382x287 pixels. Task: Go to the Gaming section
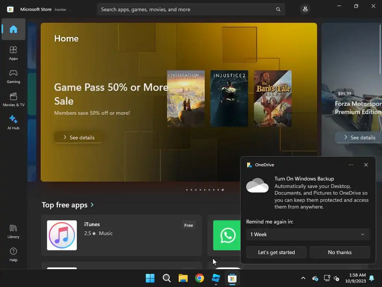(x=13, y=76)
